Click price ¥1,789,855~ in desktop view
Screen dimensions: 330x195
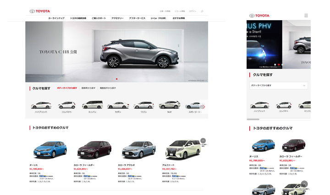pos(37,169)
